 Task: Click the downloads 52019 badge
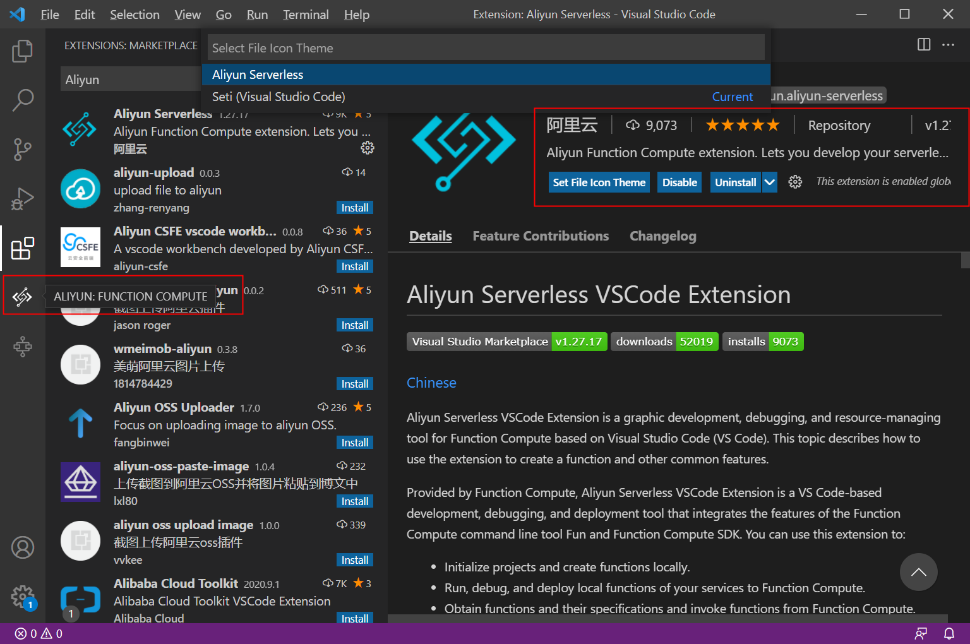(x=664, y=342)
